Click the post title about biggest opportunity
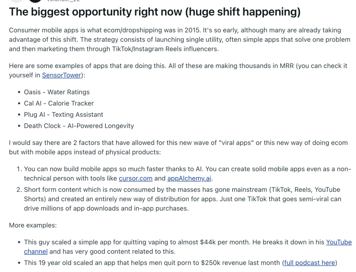The image size is (356, 272). 155,12
